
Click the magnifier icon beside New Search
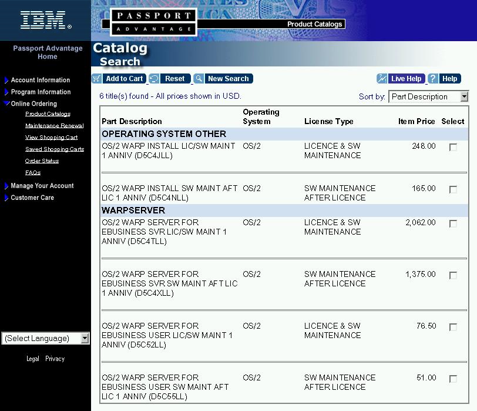[x=199, y=79]
